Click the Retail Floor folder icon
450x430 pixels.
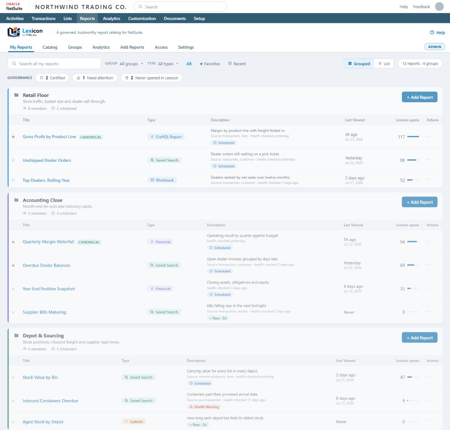[16, 95]
